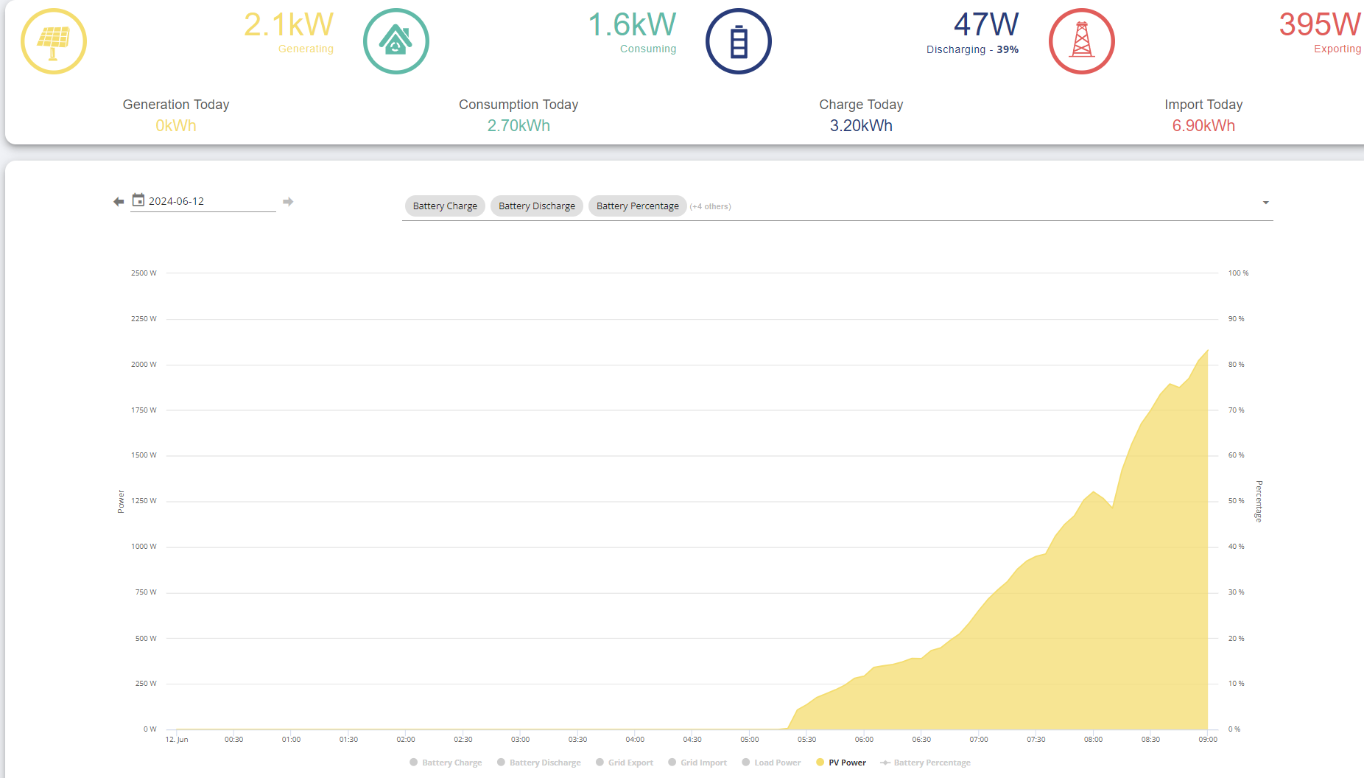
Task: Click the '+4 others' series indicator
Action: coord(710,207)
